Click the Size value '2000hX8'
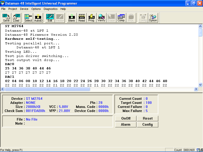The width and height of the screenshot is (203, 152). coord(33,107)
